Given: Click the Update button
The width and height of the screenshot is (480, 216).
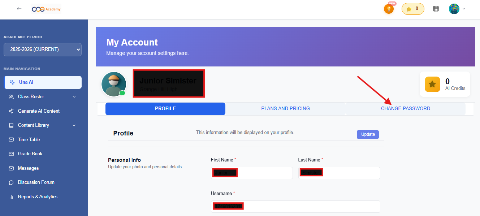Looking at the screenshot, I should 368,134.
